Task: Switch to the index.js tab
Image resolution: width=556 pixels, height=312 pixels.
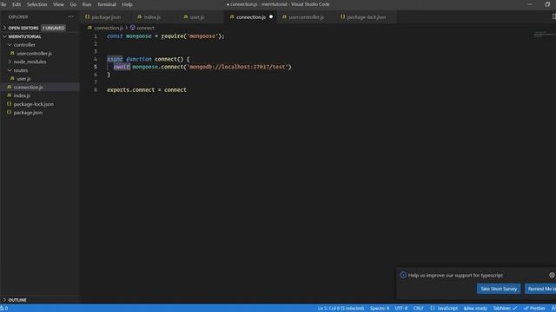Action: pos(152,17)
